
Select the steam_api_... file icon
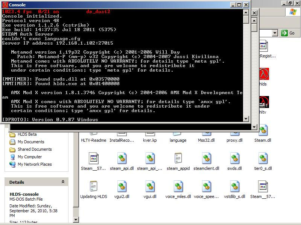(x=150, y=158)
